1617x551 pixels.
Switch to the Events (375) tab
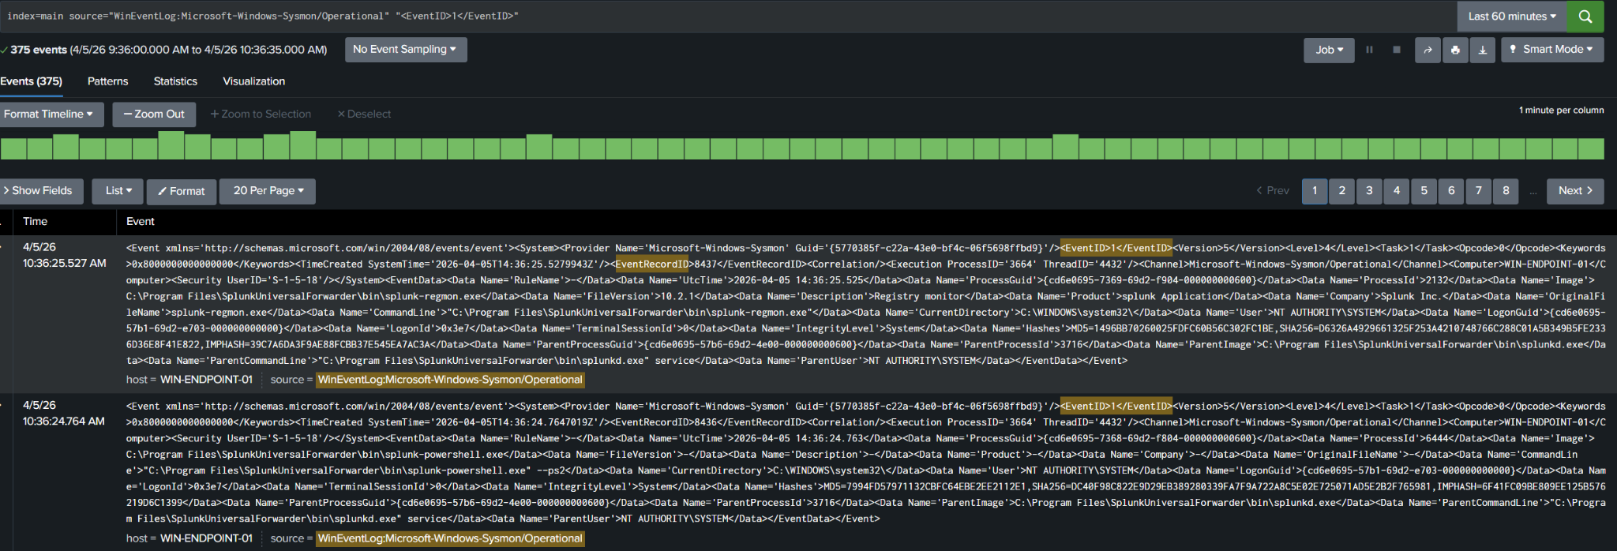click(x=32, y=81)
